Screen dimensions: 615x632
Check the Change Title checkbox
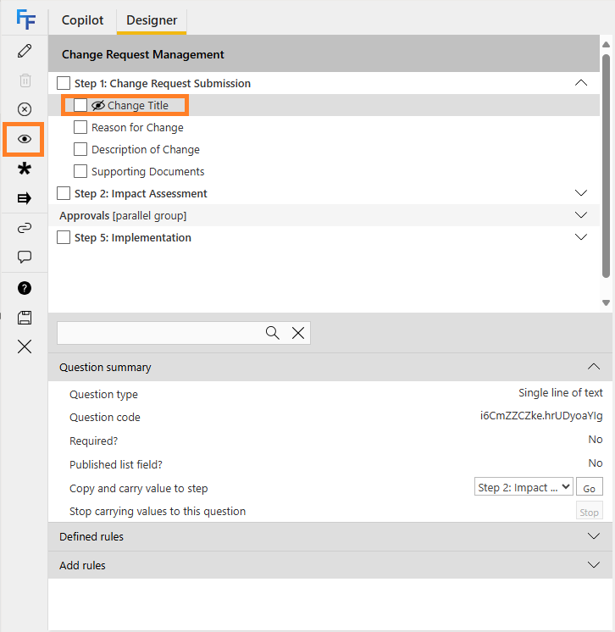coord(80,105)
